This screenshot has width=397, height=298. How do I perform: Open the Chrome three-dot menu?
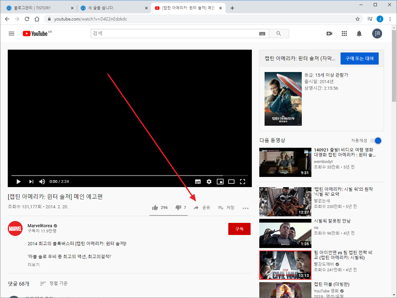pos(390,19)
